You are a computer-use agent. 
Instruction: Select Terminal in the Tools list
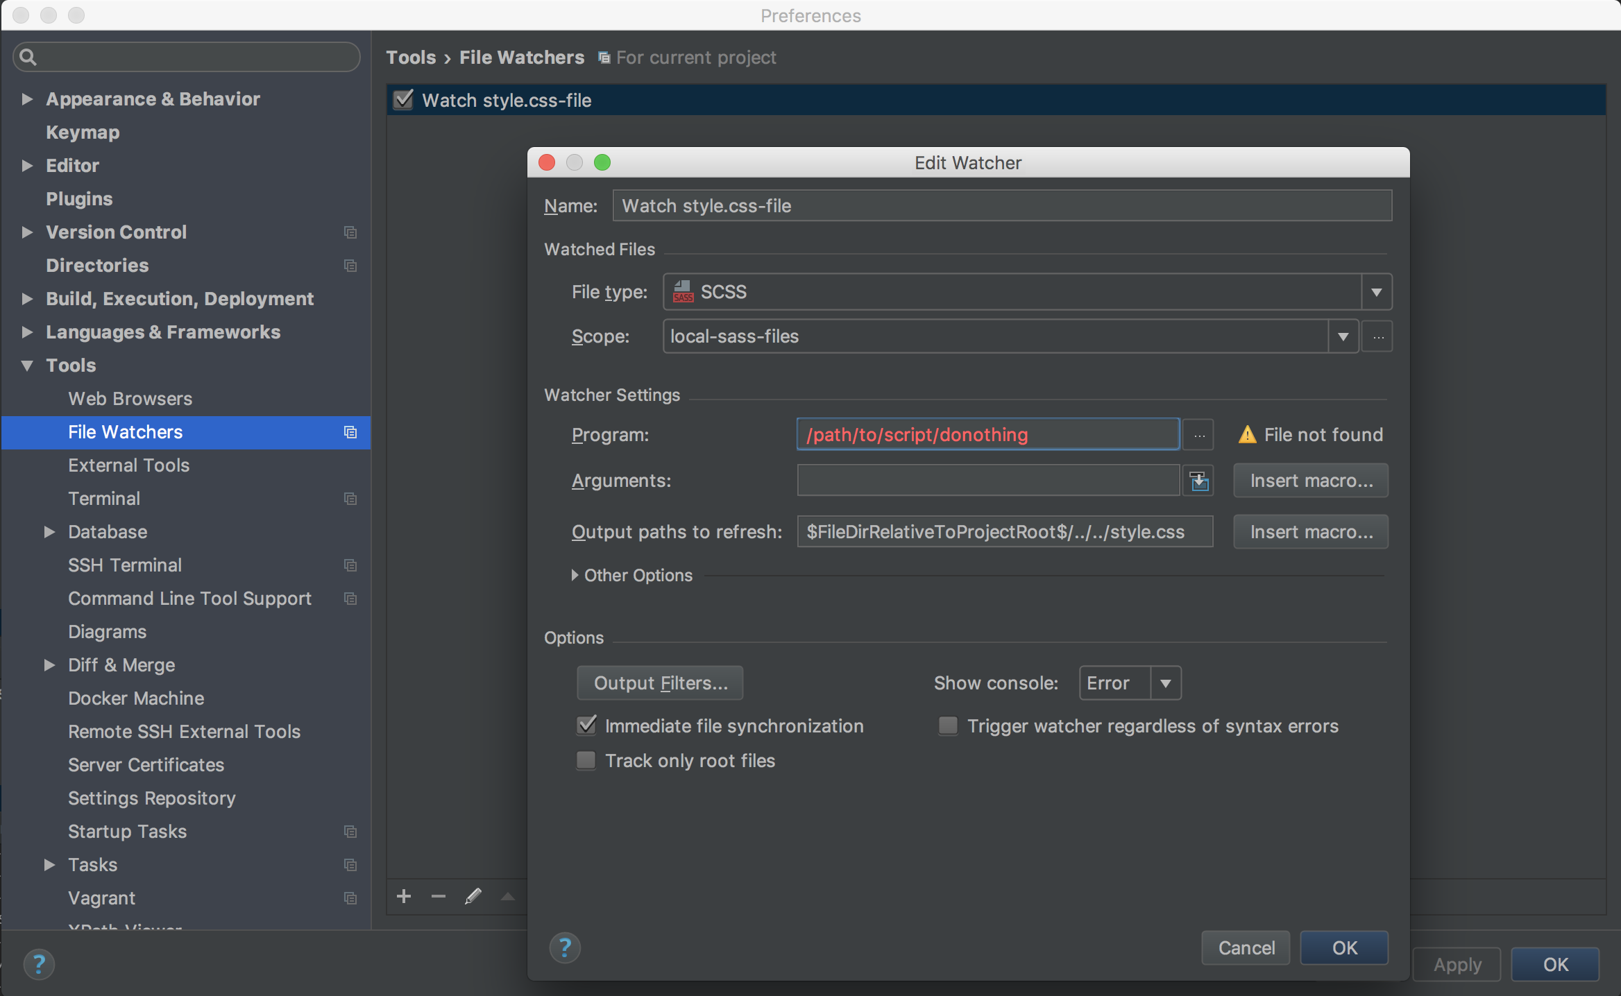[x=104, y=499]
